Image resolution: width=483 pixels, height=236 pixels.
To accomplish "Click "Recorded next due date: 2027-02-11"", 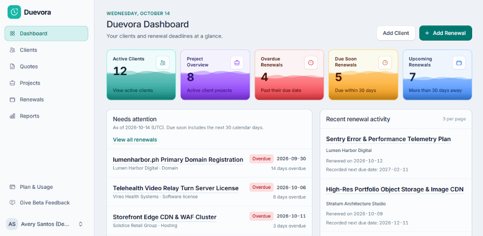I will tap(367, 169).
